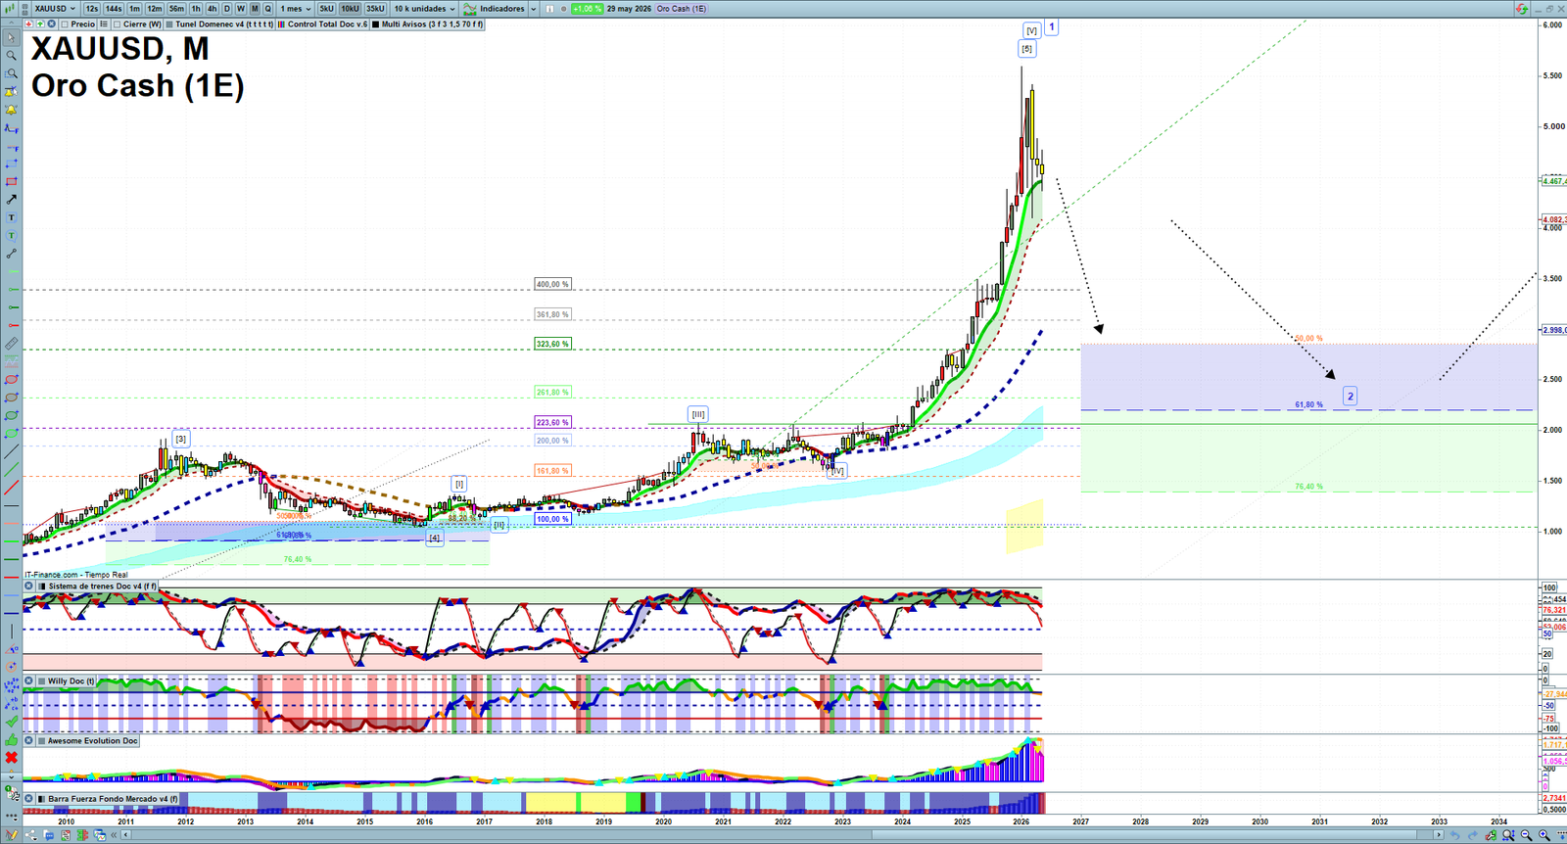Click the Elliott wave [III] label
Screen dimensions: 1567x844
697,414
